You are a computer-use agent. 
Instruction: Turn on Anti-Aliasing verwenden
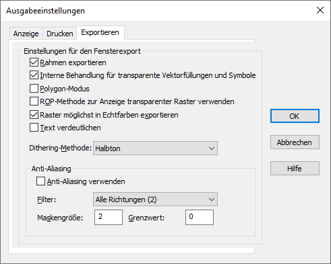point(40,181)
